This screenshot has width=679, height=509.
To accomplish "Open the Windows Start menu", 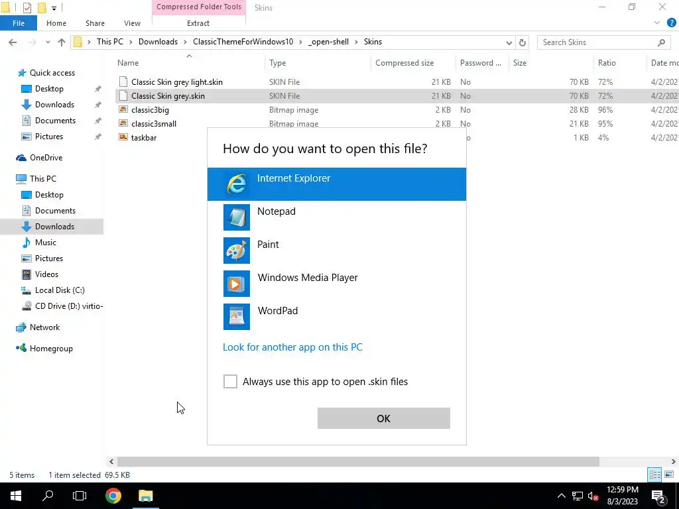I will (x=16, y=496).
